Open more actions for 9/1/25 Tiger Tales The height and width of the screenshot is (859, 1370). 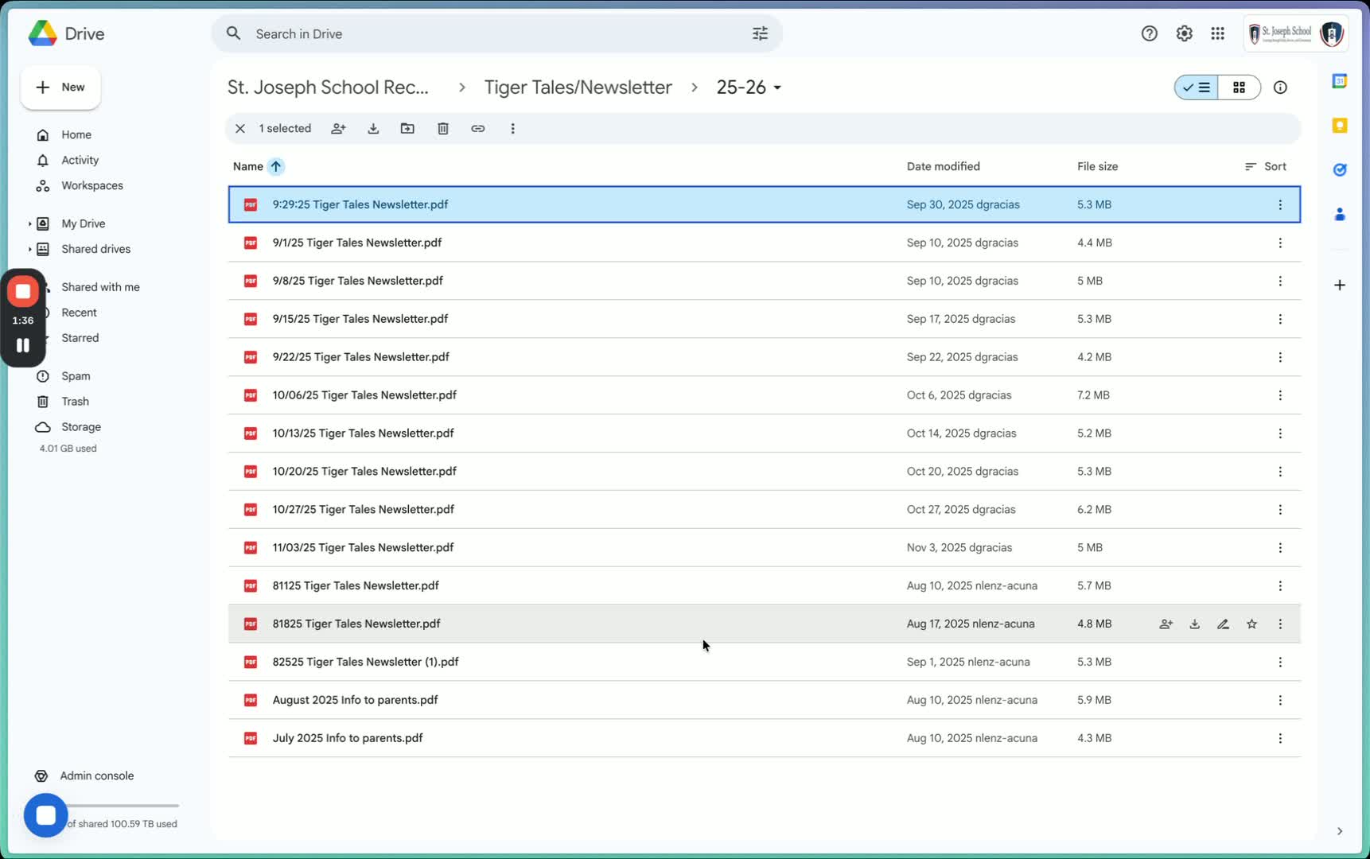pos(1280,243)
